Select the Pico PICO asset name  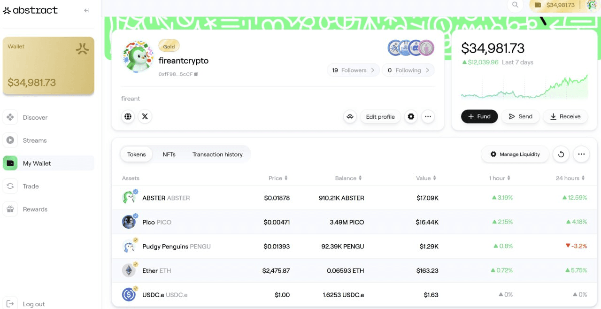click(x=157, y=222)
